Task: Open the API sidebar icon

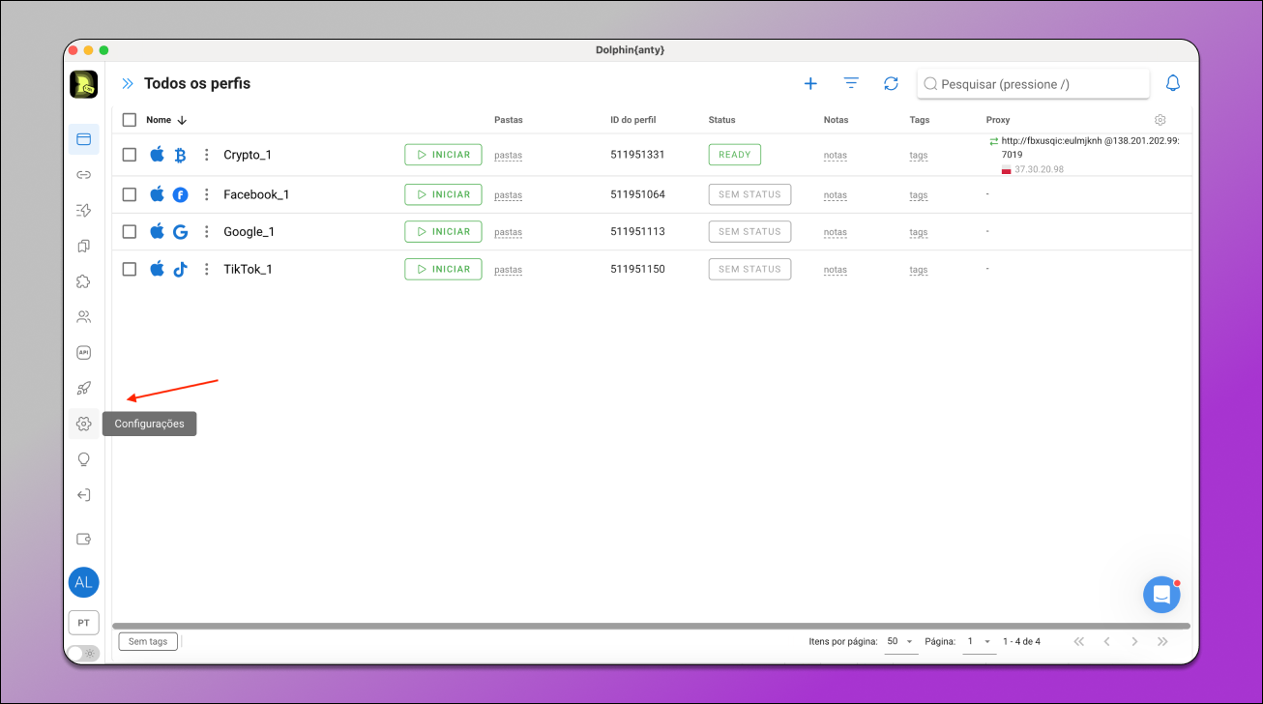Action: pyautogui.click(x=83, y=352)
